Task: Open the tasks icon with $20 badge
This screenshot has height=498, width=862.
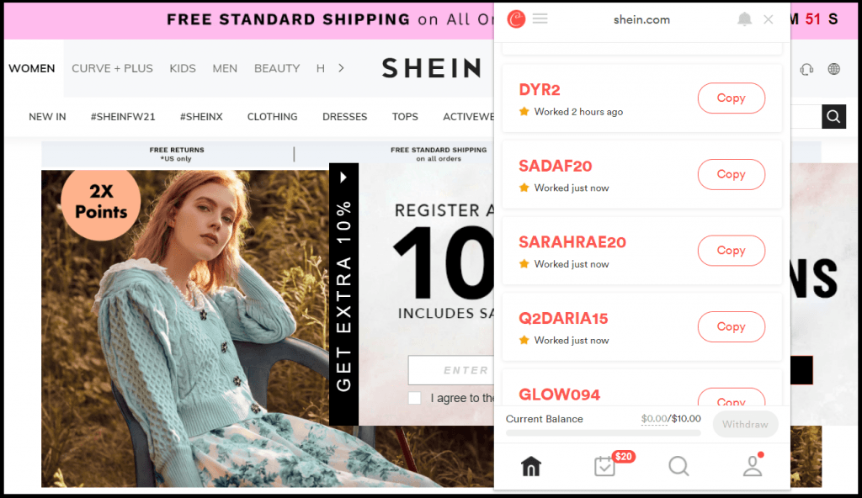Action: click(x=604, y=465)
